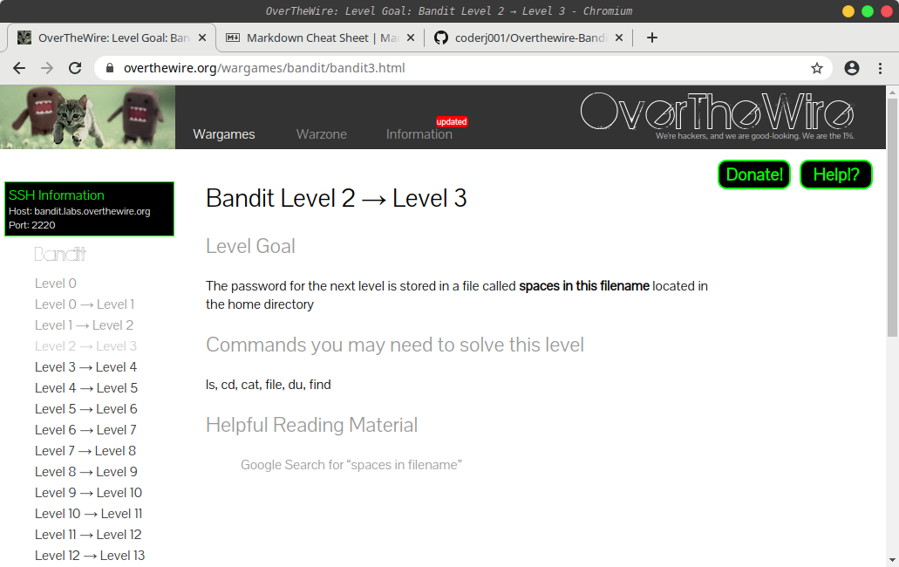The image size is (899, 567).
Task: Open Level 4 → Level 5 link
Action: tap(86, 388)
